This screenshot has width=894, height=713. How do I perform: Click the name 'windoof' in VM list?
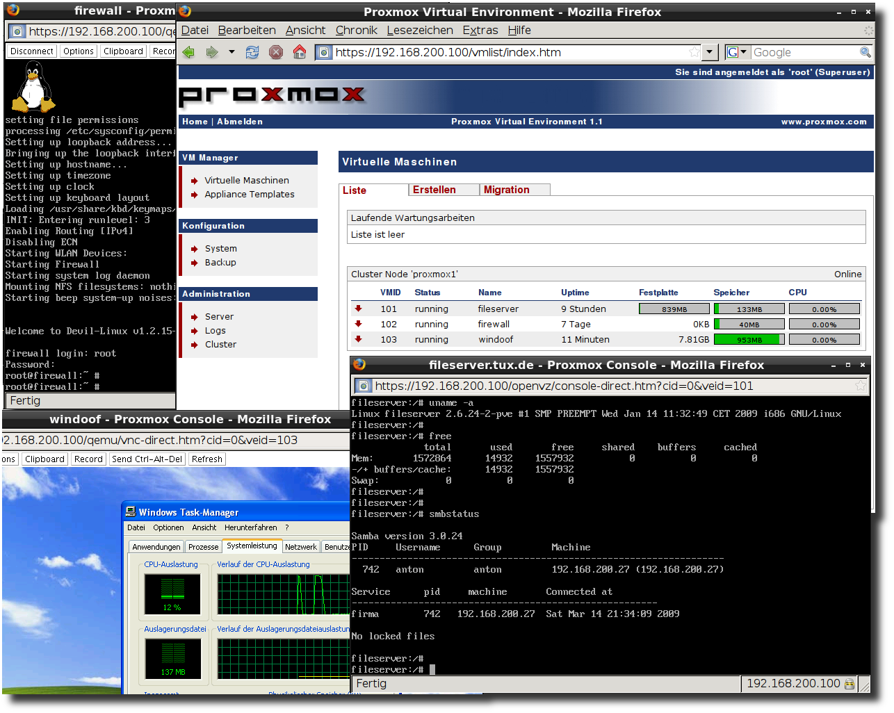(x=496, y=340)
